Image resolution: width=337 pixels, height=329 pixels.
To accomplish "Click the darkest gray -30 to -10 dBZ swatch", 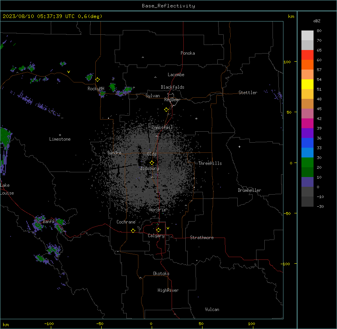I will (307, 202).
